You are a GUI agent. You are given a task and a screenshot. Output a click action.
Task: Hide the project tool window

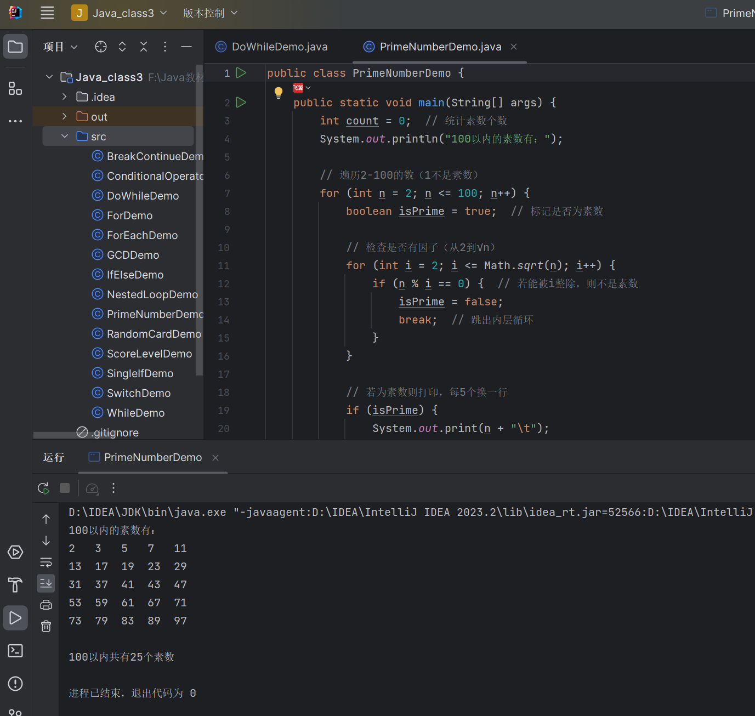186,47
